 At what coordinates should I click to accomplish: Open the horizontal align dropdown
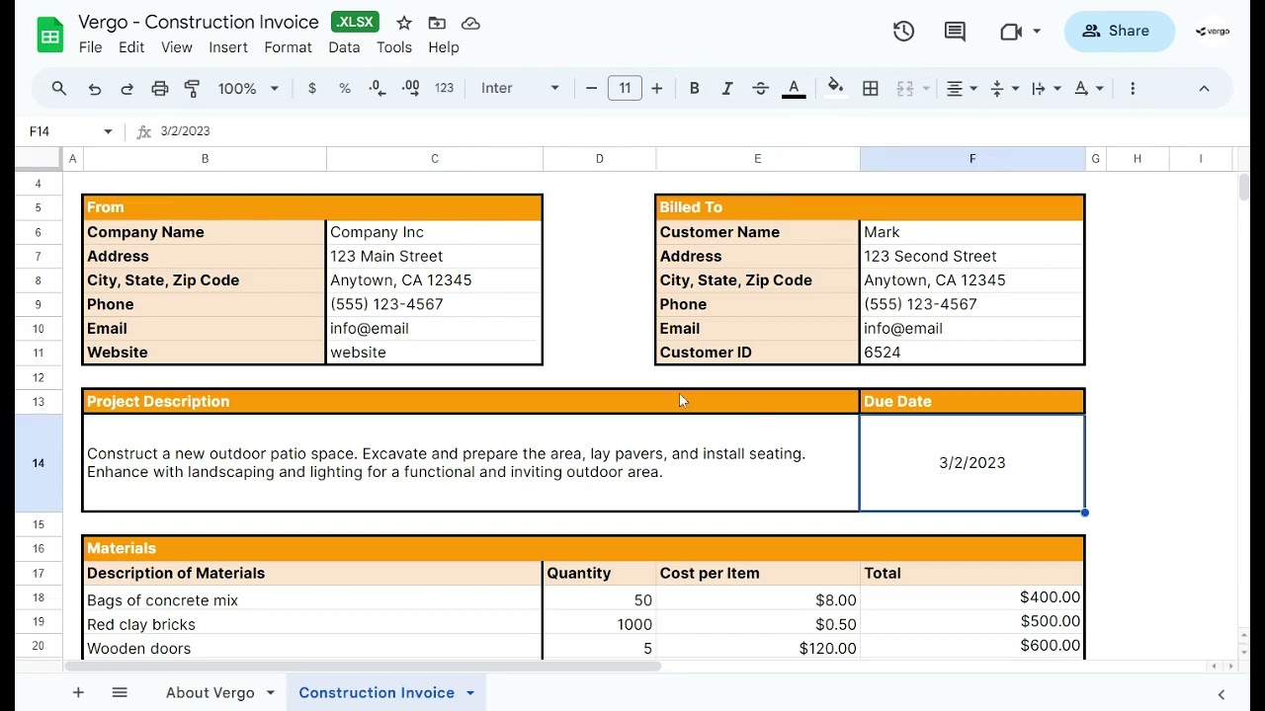[962, 88]
